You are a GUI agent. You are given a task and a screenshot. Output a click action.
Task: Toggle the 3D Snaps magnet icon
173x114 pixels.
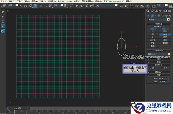[x=77, y=6]
